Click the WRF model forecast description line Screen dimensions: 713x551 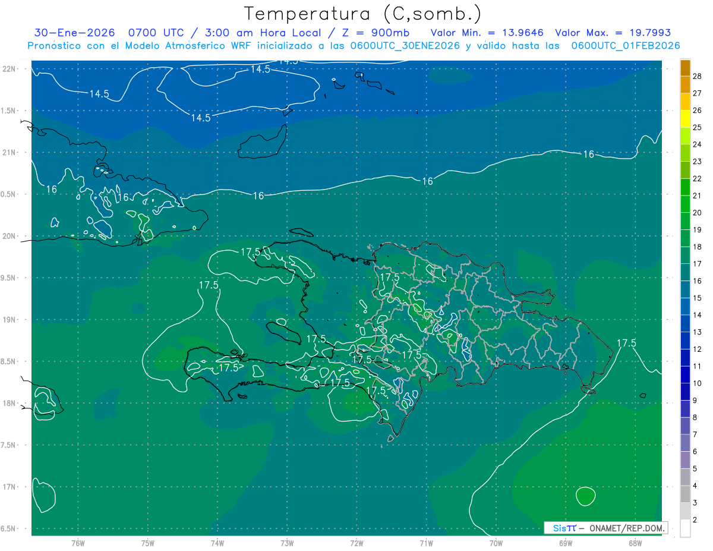pyautogui.click(x=354, y=46)
